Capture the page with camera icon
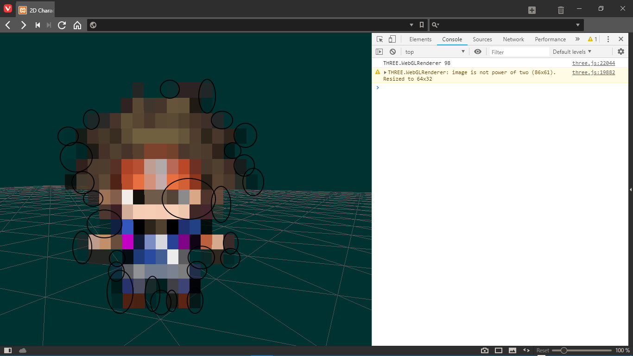Screen dimensions: 633x356 [485, 350]
